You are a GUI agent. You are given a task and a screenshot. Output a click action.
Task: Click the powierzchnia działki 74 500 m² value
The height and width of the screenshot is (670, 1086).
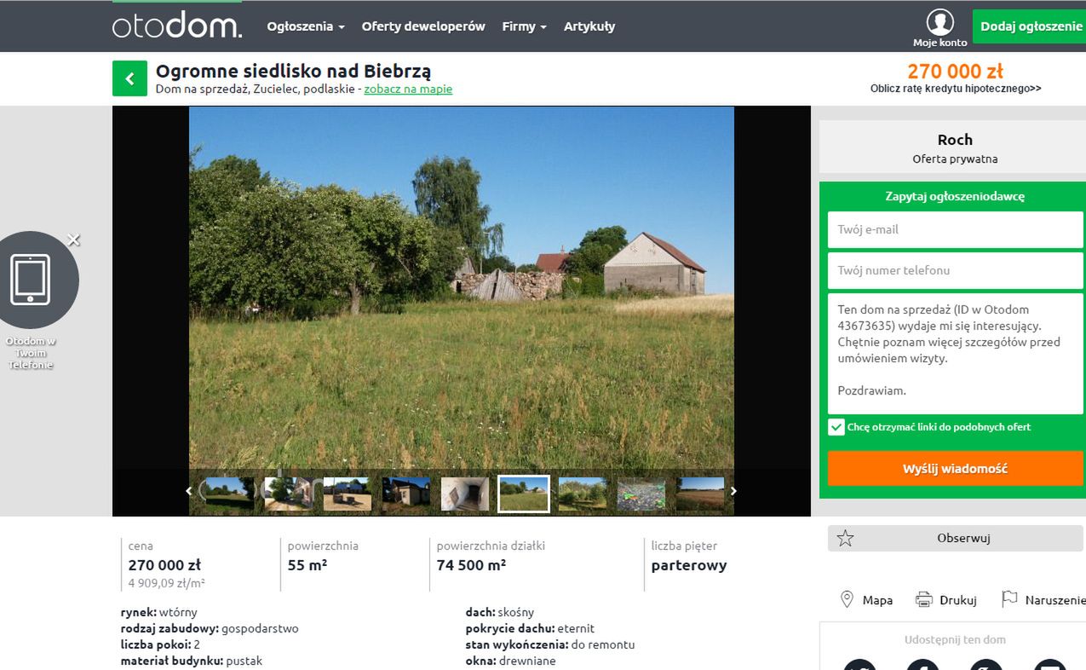point(471,565)
